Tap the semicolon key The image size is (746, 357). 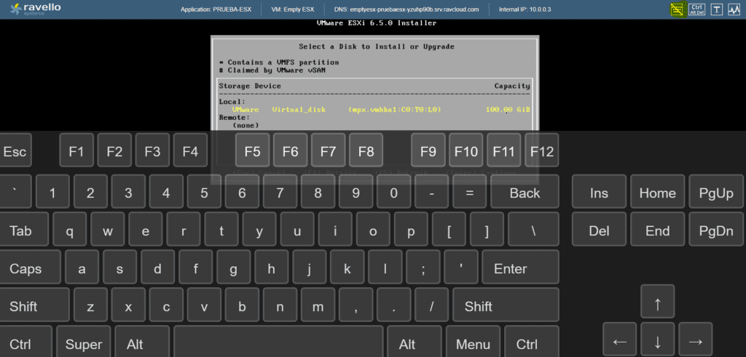[x=423, y=267]
